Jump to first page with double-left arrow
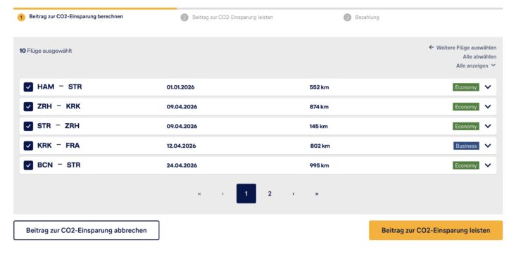This screenshot has height=254, width=528. pyautogui.click(x=199, y=193)
